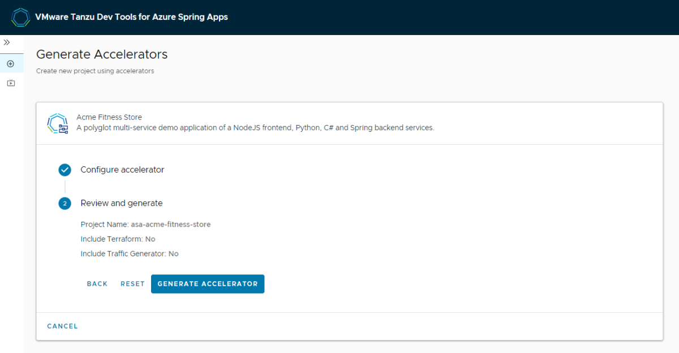Select the Review and generate step label
The height and width of the screenshot is (353, 679).
pyautogui.click(x=122, y=203)
